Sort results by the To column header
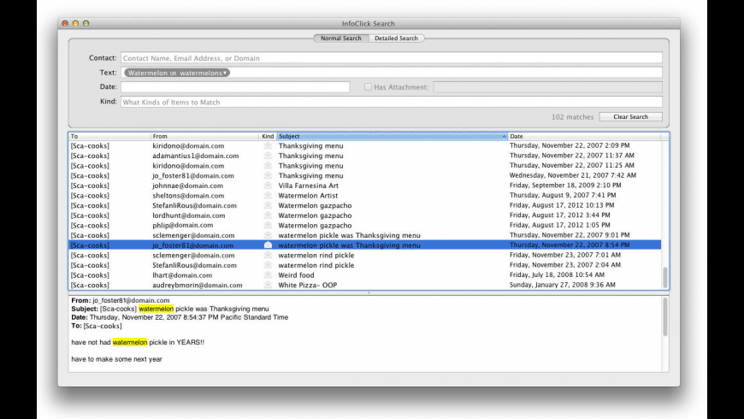Viewport: 744px width, 419px height. click(109, 136)
